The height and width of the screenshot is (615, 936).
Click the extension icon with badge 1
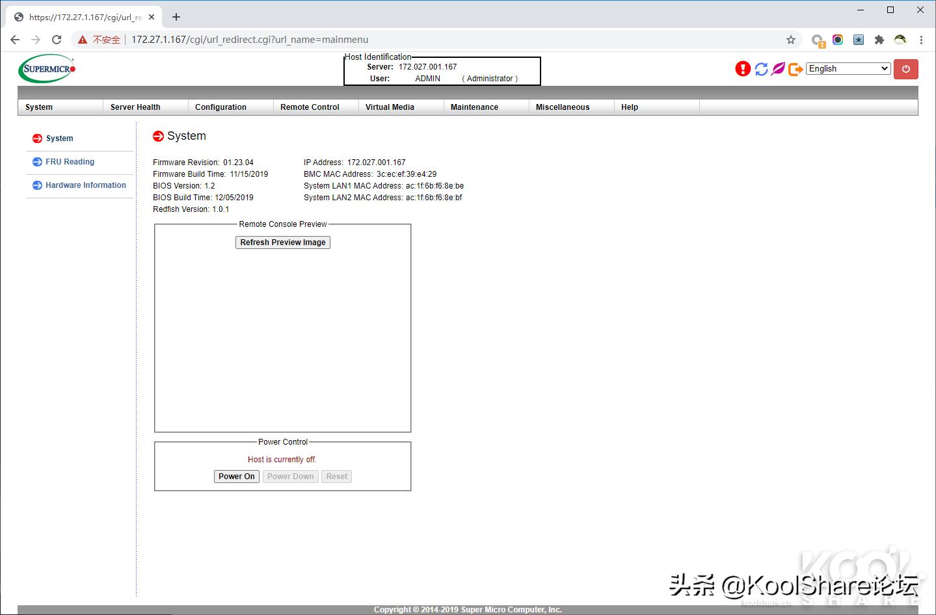click(x=818, y=40)
